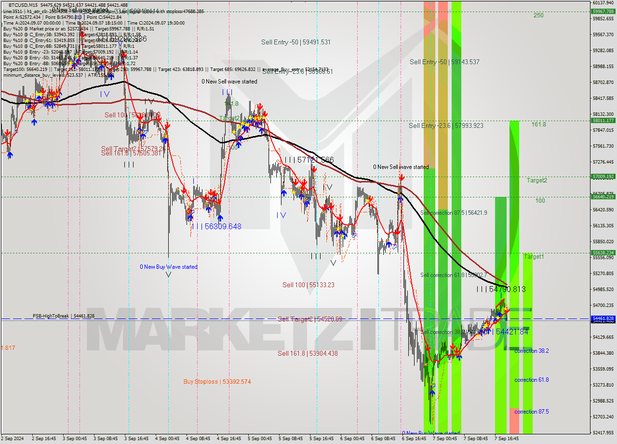Click the '3 Sep 00:45' time axis label
This screenshot has width=617, height=444.
click(x=75, y=439)
